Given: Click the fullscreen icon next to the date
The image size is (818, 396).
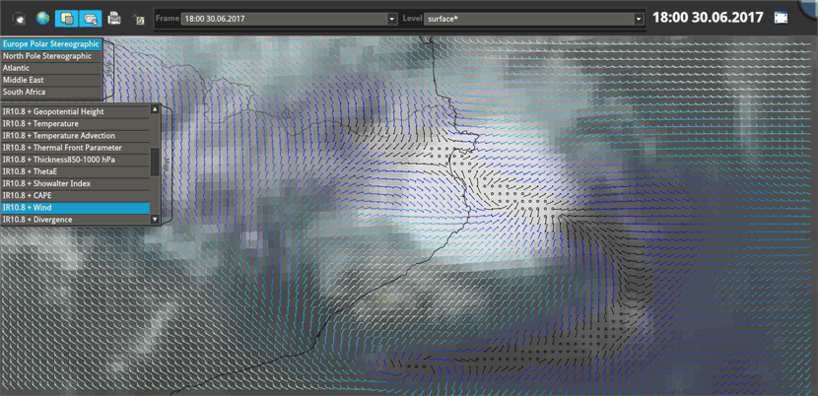Looking at the screenshot, I should (x=782, y=18).
